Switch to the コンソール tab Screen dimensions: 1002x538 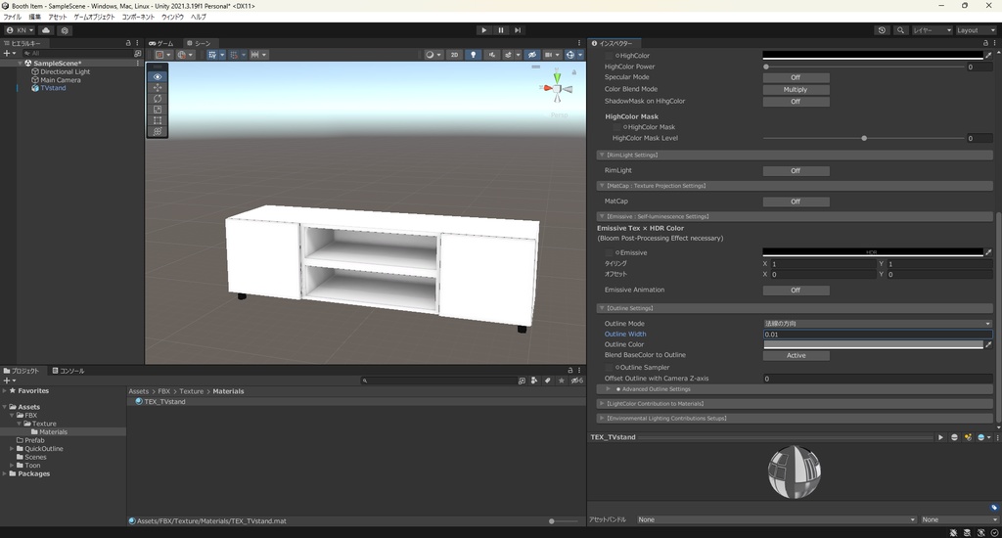[x=68, y=371]
